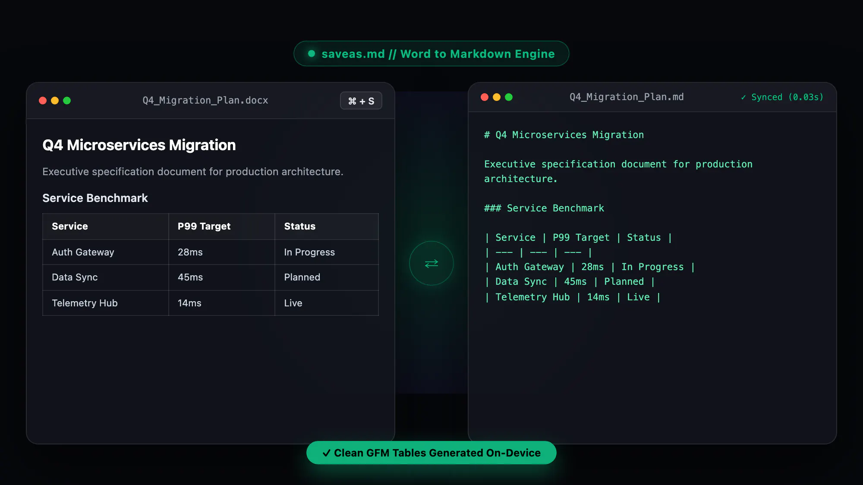Click the markdown separator row with dashes
This screenshot has width=863, height=485.
coord(538,252)
